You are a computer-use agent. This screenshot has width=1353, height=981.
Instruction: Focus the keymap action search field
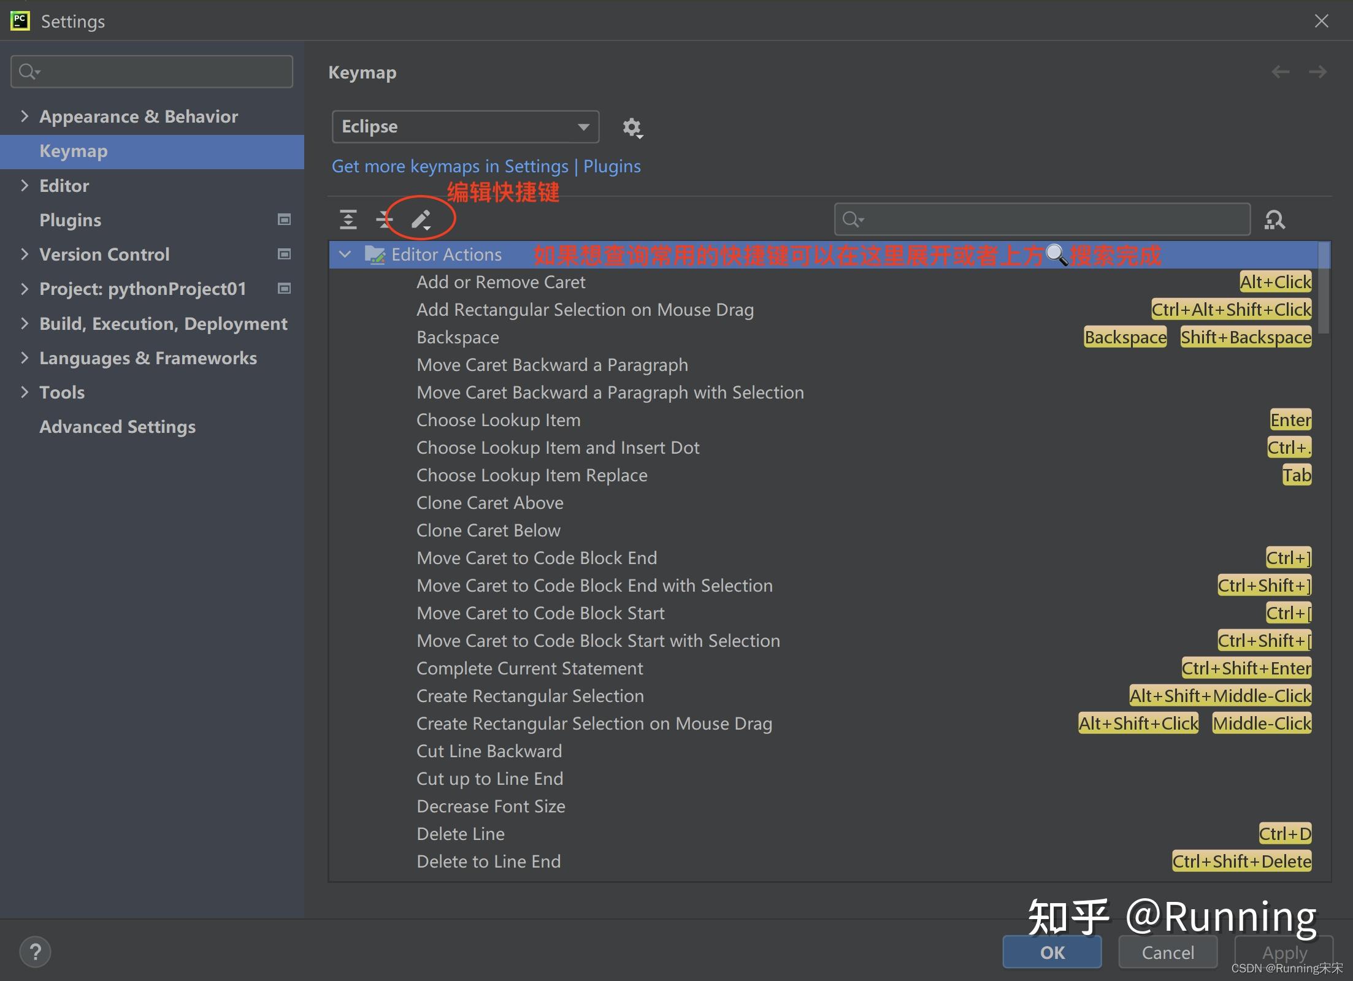1042,219
